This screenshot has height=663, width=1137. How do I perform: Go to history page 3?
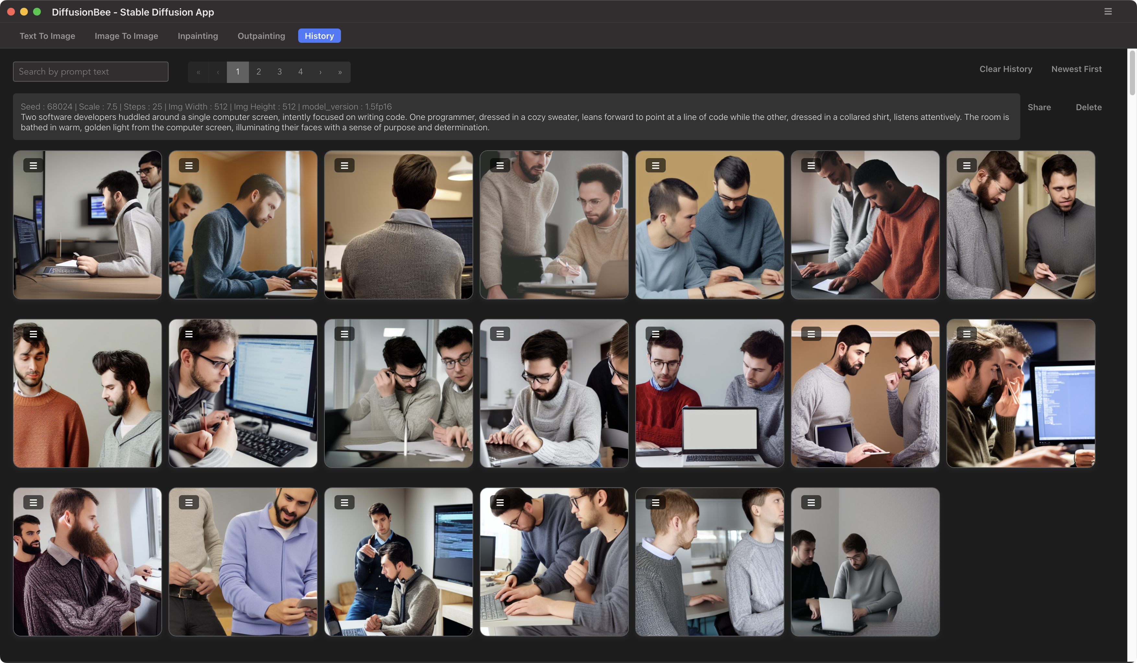pos(279,72)
